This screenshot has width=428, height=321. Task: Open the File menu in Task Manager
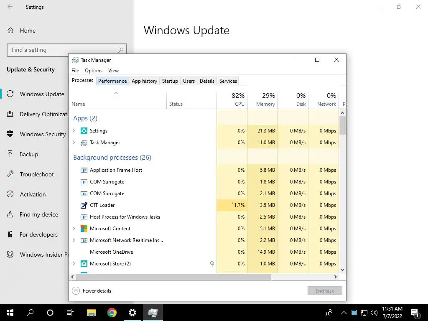tap(75, 70)
